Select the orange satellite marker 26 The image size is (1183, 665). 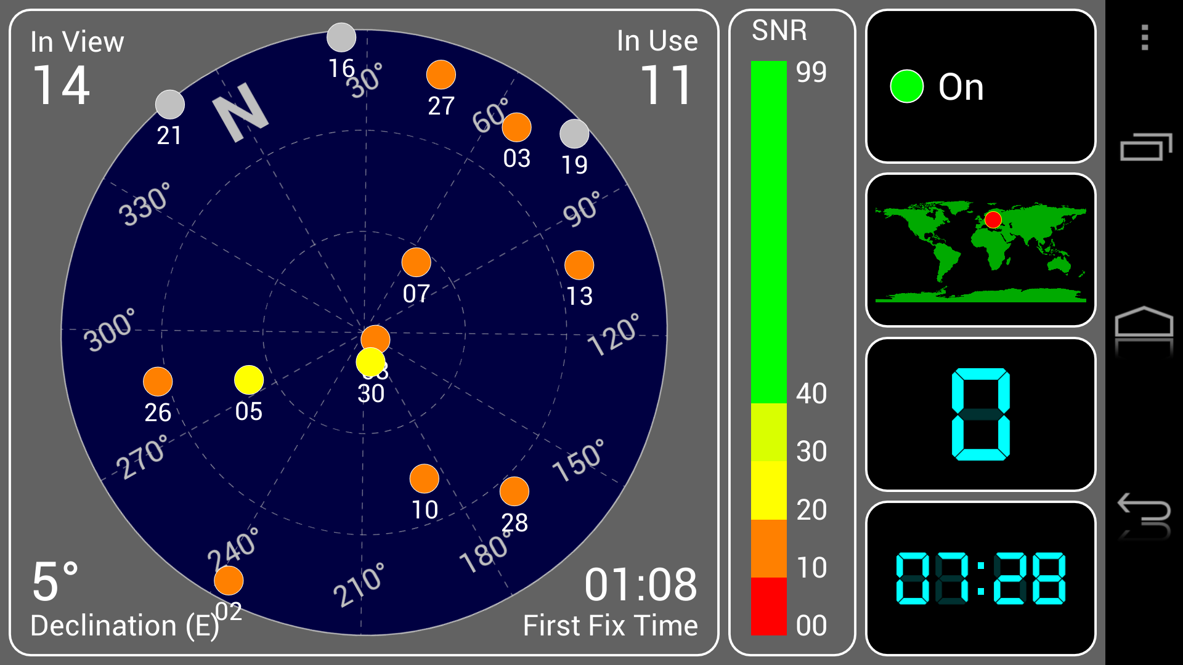tap(158, 382)
